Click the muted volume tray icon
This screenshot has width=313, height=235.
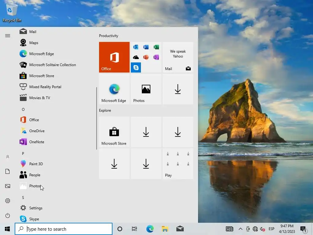(x=262, y=229)
